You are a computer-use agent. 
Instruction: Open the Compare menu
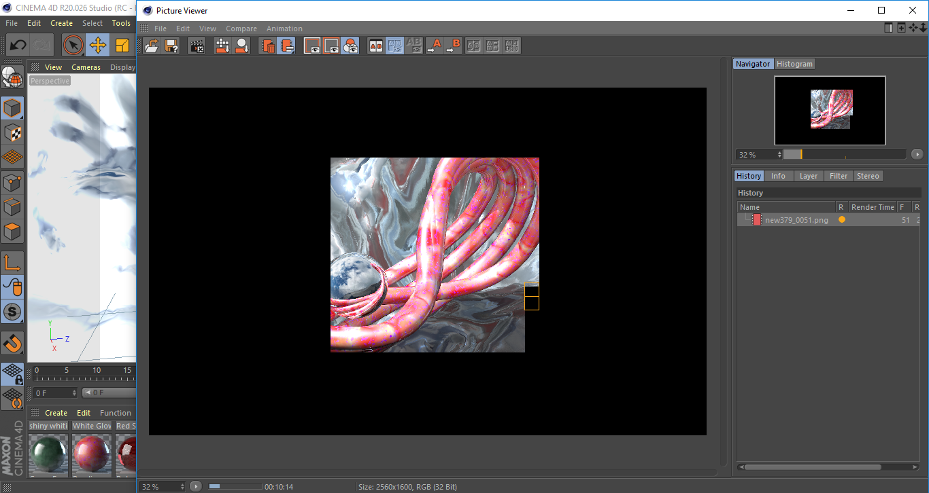241,29
